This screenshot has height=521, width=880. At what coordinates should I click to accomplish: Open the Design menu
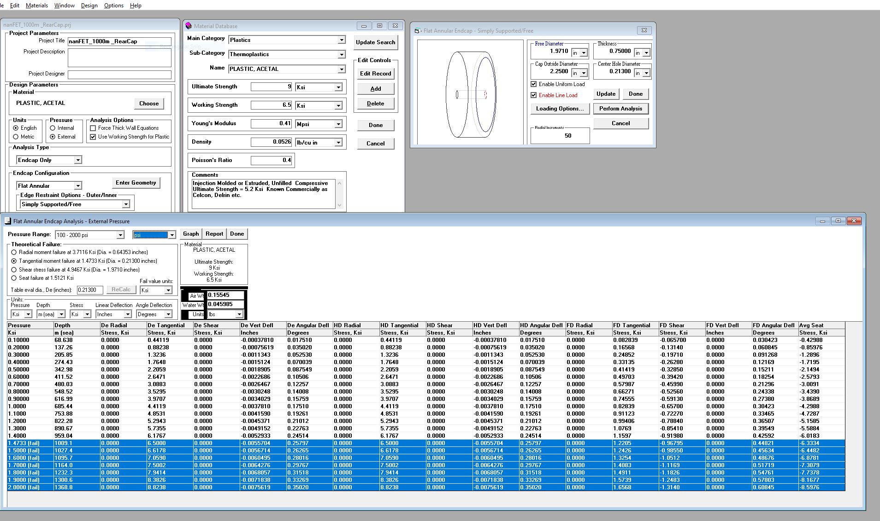89,6
